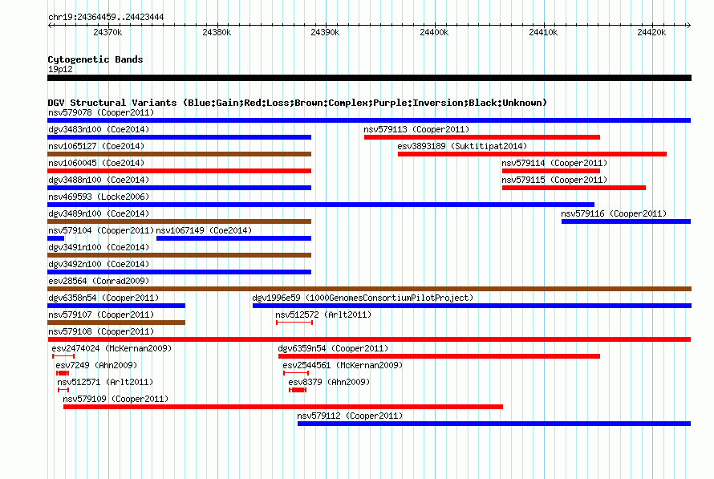
Task: Click the nsv579112 blue gain bar
Action: click(494, 424)
